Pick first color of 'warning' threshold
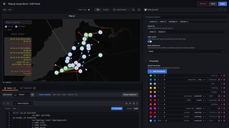The height and width of the screenshot is (128, 229). (151, 88)
